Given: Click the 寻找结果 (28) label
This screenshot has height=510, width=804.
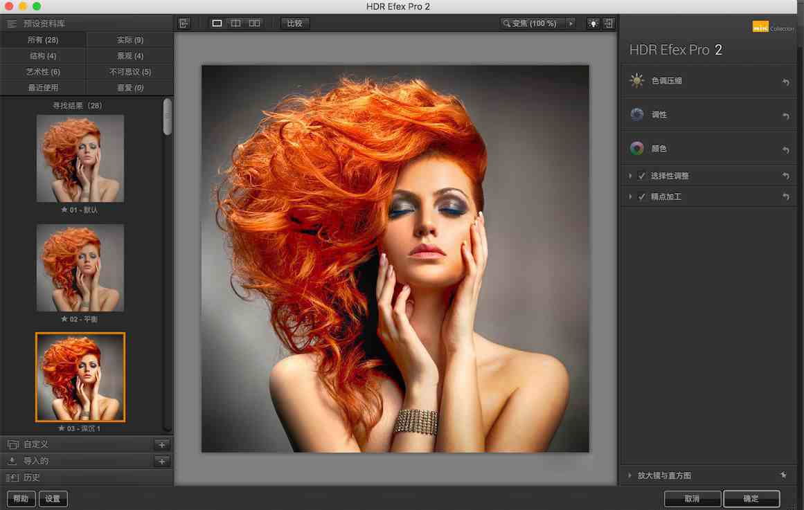Looking at the screenshot, I should point(78,105).
